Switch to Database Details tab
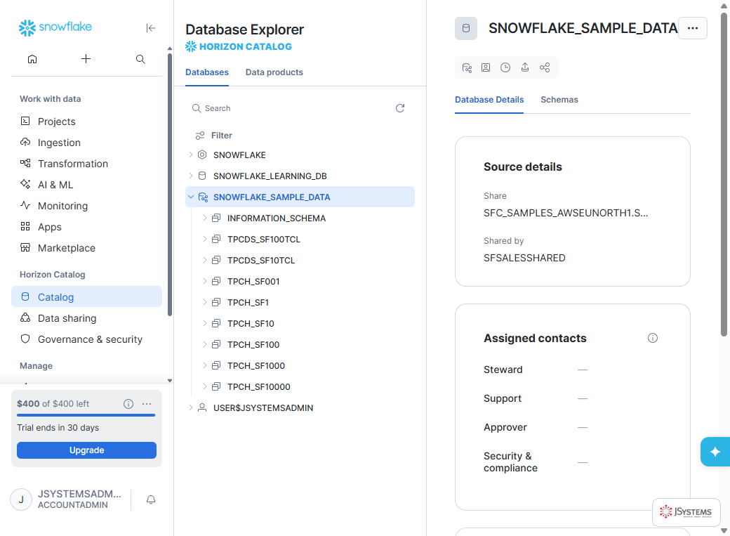The width and height of the screenshot is (730, 536). click(489, 100)
